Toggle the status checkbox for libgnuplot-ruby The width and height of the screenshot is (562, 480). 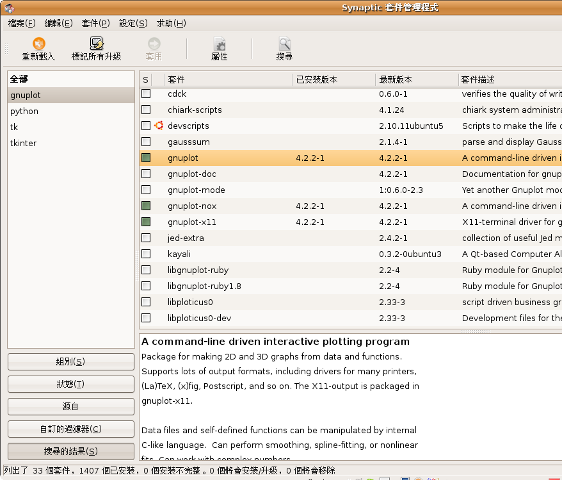(146, 270)
